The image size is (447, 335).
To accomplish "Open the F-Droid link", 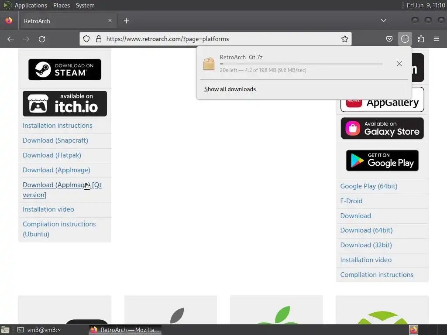I will [351, 201].
